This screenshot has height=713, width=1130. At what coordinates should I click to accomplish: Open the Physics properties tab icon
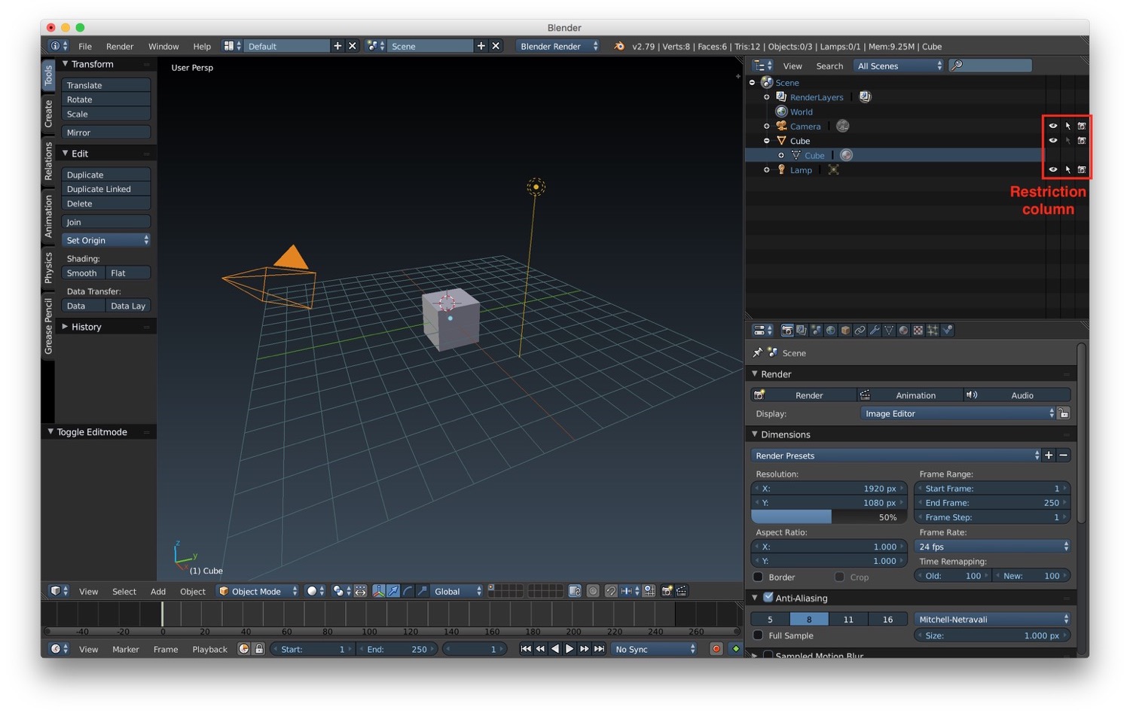[x=948, y=331]
